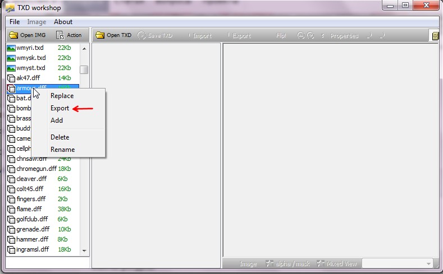Click the move-down circular arrow toolbar icon

pos(310,35)
